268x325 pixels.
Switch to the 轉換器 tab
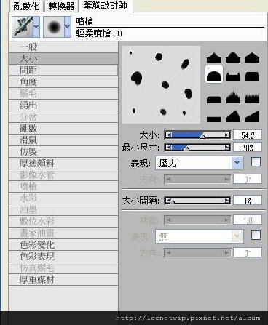point(61,6)
